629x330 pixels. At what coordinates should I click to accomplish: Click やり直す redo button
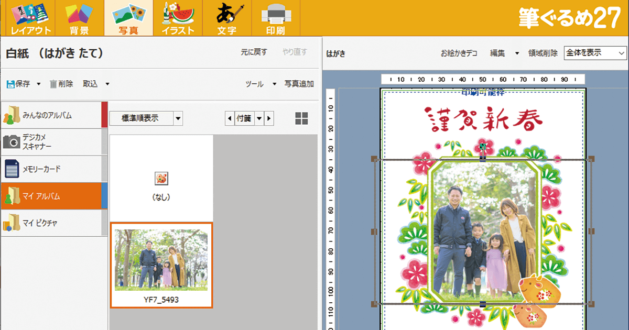coord(295,52)
